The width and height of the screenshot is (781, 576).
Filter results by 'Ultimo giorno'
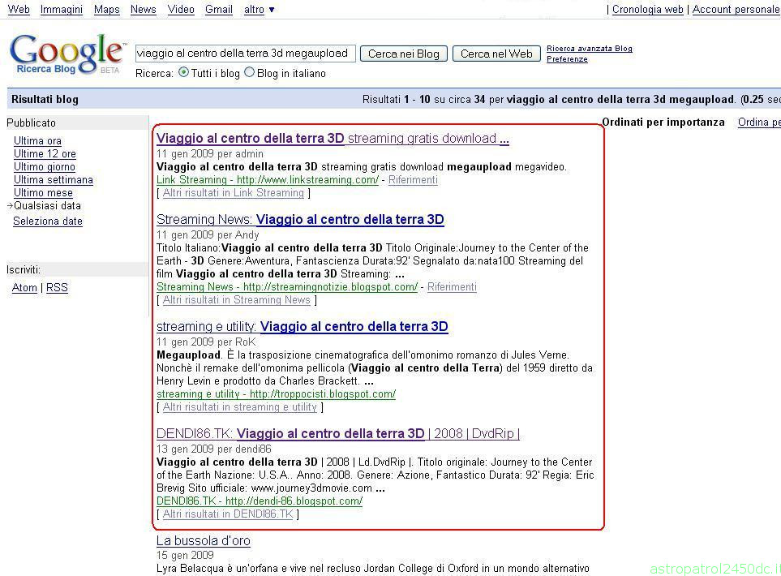coord(45,167)
